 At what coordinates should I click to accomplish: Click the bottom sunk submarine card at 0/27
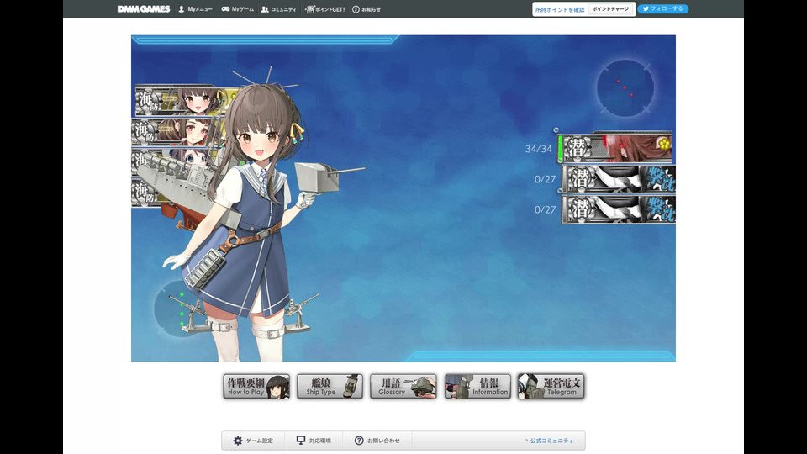pyautogui.click(x=618, y=209)
